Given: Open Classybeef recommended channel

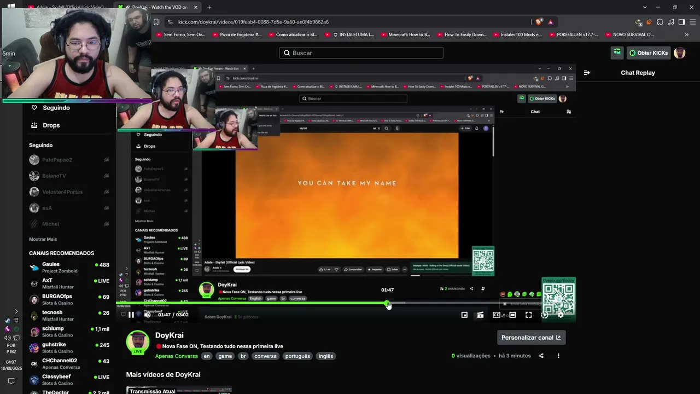Looking at the screenshot, I should coord(69,380).
